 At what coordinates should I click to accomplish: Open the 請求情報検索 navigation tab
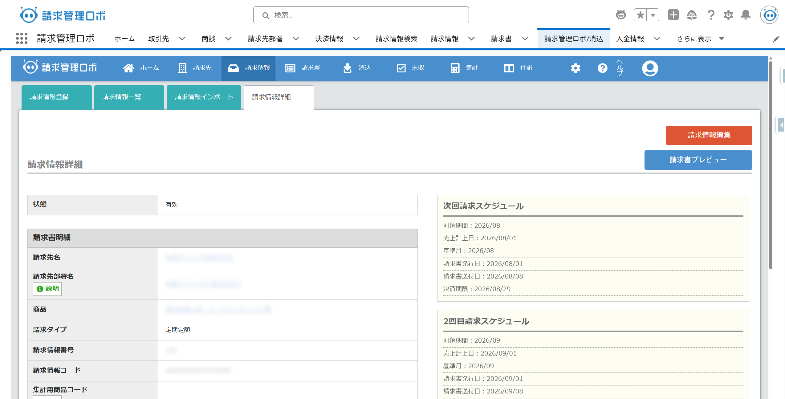[x=397, y=39]
